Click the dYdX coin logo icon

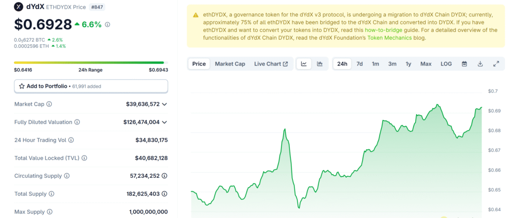[19, 7]
